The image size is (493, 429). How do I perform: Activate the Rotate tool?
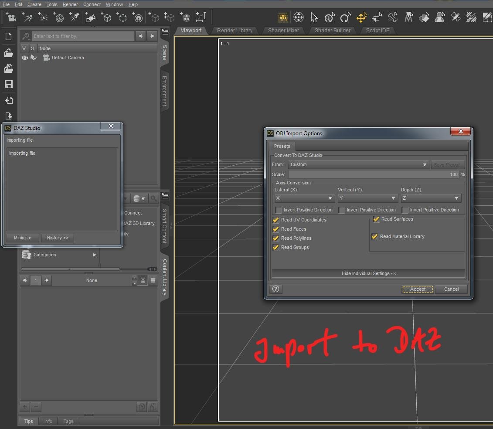click(345, 17)
